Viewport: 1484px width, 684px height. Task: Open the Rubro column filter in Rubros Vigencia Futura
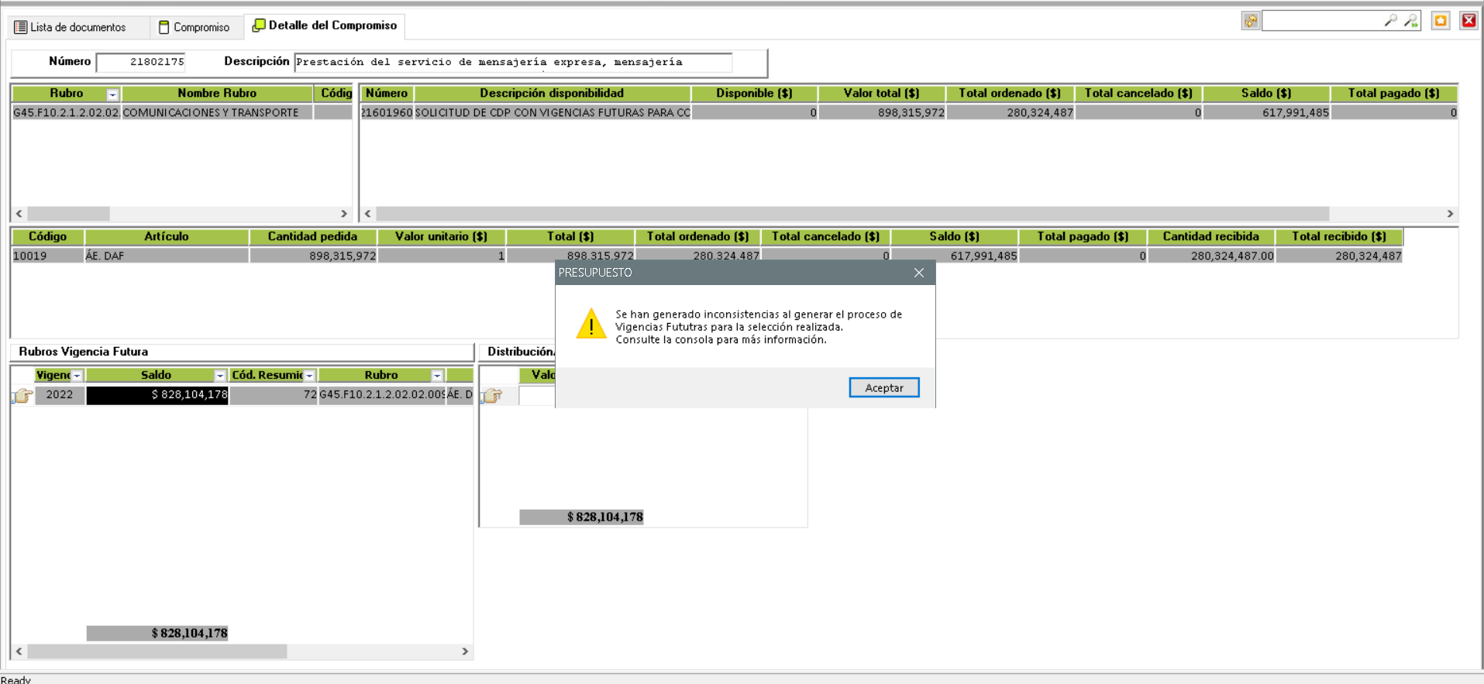point(437,376)
